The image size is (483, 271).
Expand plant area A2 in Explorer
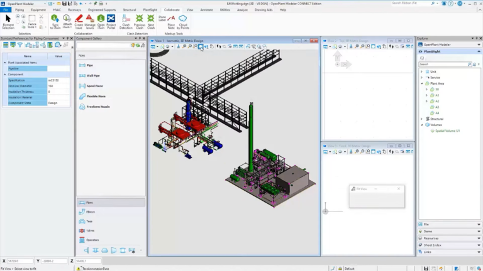coord(426,101)
